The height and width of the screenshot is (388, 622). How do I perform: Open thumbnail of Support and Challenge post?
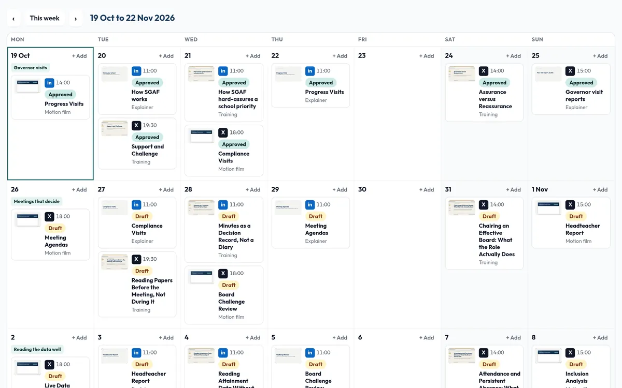[115, 128]
